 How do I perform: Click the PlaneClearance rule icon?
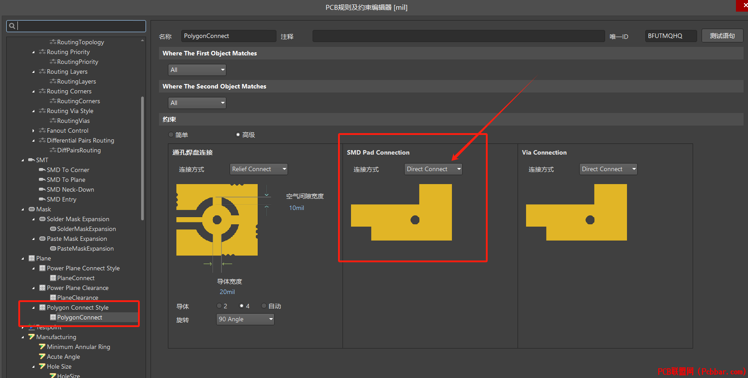pos(53,298)
